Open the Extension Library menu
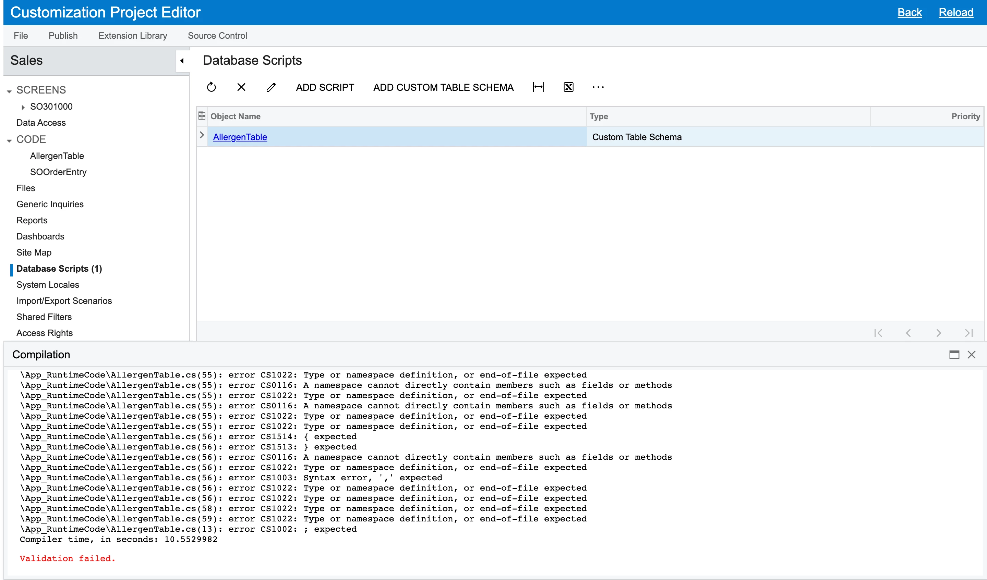Image resolution: width=987 pixels, height=580 pixels. pyautogui.click(x=132, y=36)
